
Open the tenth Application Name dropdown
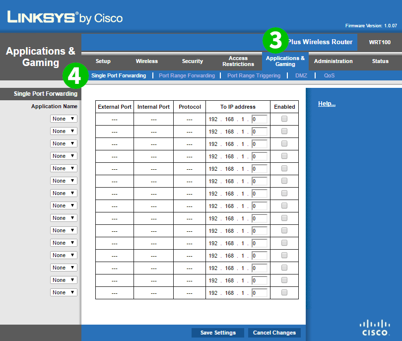[64, 230]
